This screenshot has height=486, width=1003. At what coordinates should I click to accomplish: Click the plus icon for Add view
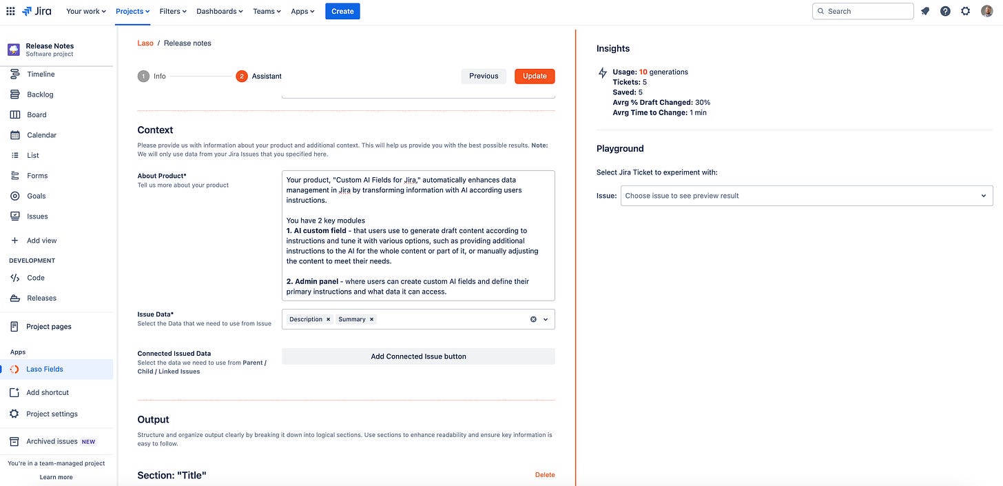[14, 241]
